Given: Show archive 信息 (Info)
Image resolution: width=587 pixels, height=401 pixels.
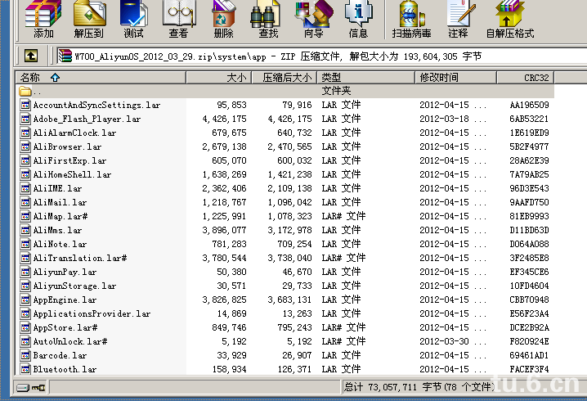Looking at the screenshot, I should [358, 19].
